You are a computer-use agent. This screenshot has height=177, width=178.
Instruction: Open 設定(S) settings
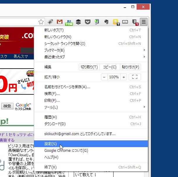[x=91, y=144]
